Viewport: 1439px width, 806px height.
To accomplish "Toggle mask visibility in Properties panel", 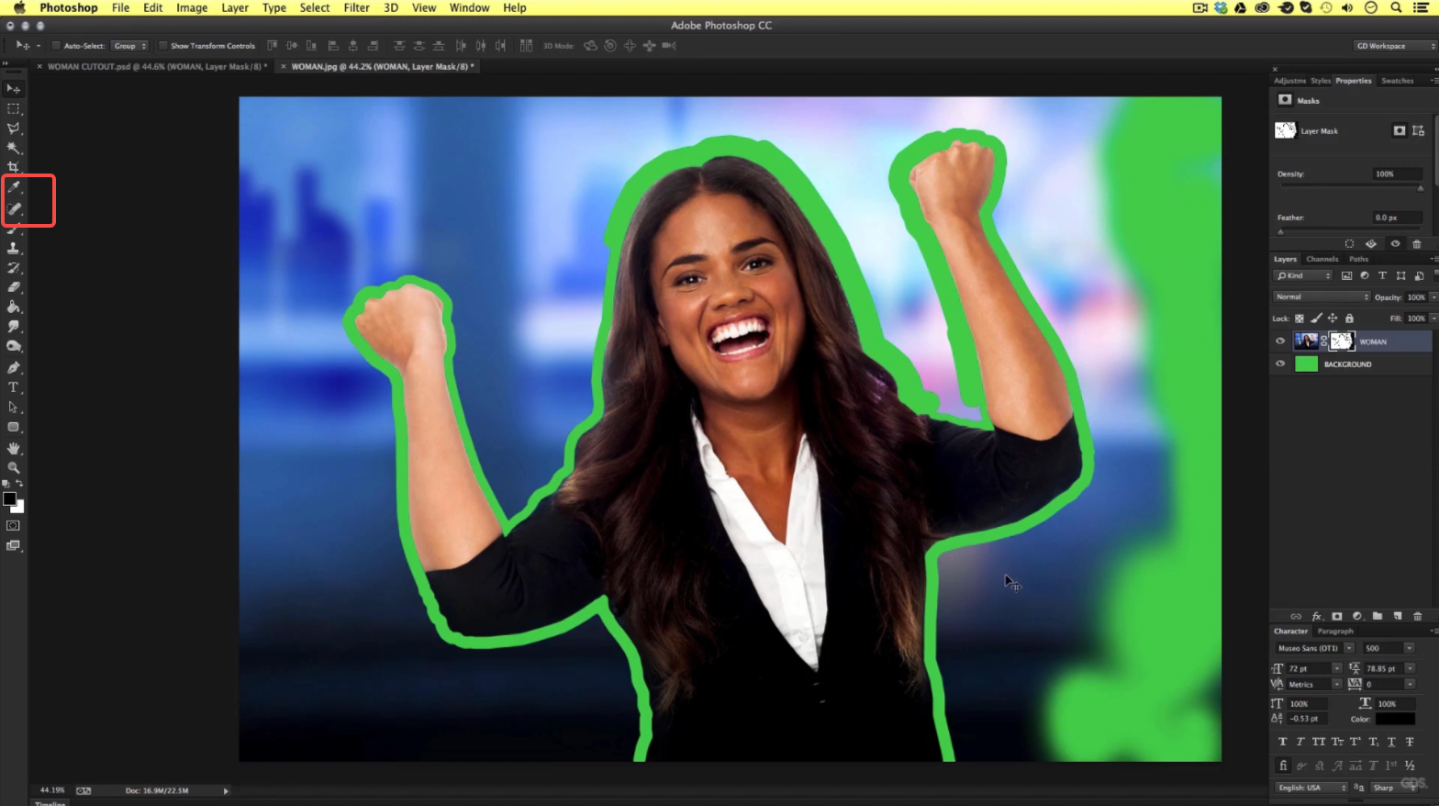I will pyautogui.click(x=1395, y=244).
